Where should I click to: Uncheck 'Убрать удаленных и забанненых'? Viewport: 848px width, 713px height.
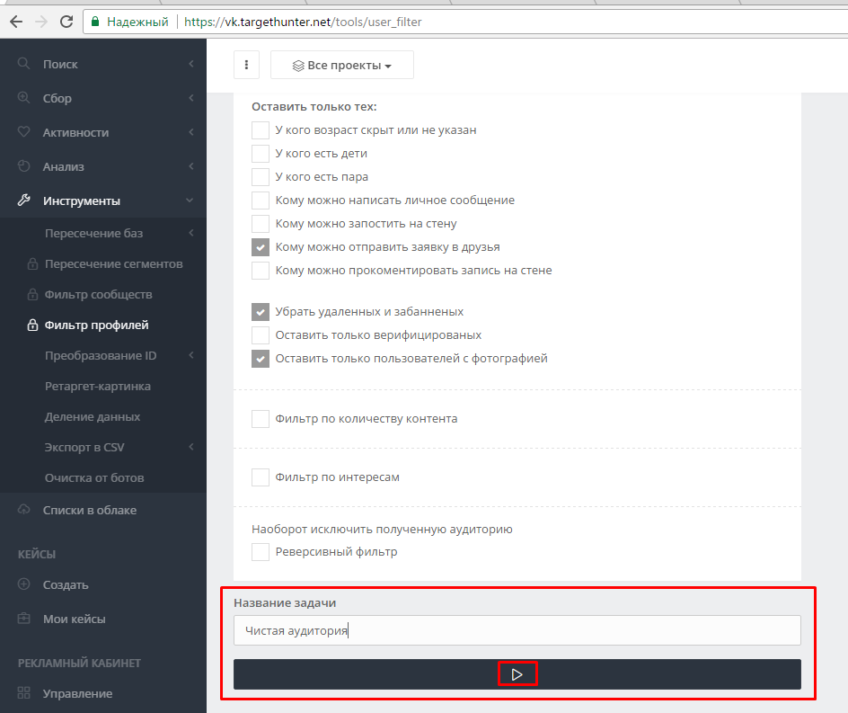click(x=261, y=312)
